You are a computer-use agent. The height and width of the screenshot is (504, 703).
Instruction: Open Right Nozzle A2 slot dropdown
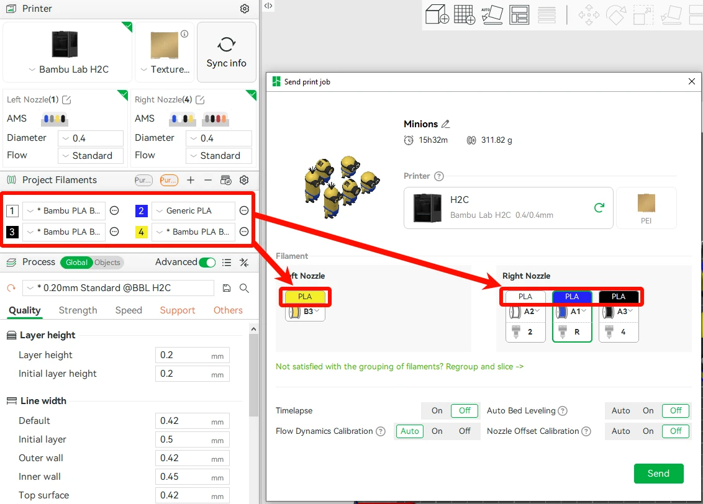point(525,312)
